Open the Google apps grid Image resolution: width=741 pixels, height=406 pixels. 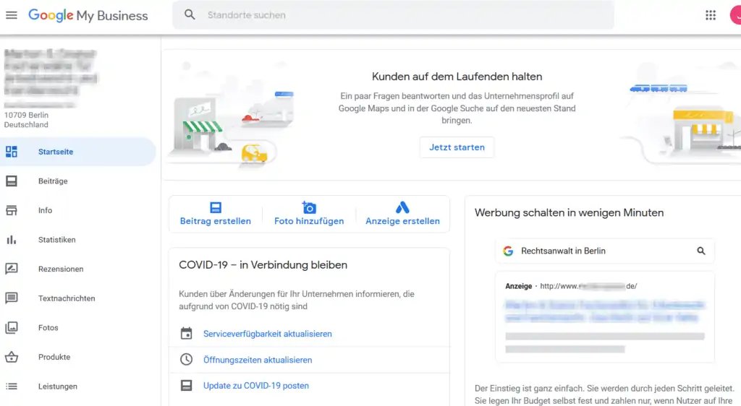tap(711, 15)
